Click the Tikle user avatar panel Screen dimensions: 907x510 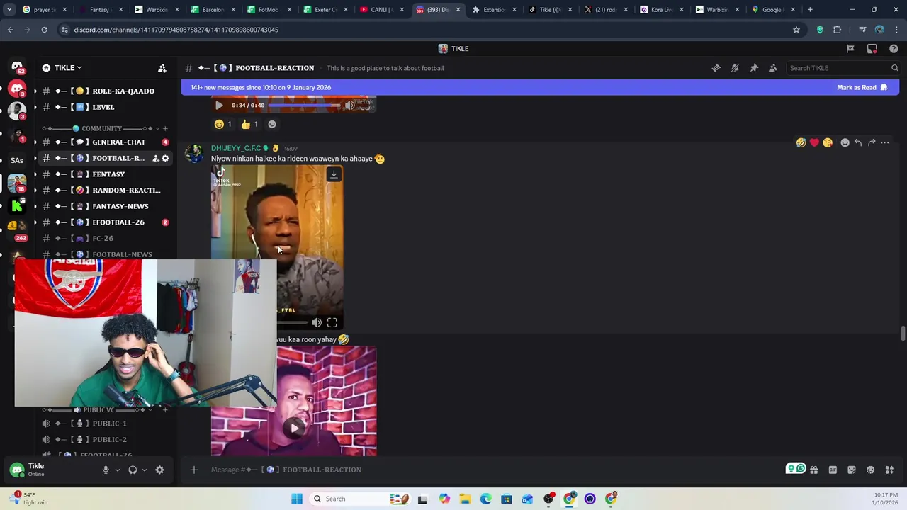click(51, 470)
